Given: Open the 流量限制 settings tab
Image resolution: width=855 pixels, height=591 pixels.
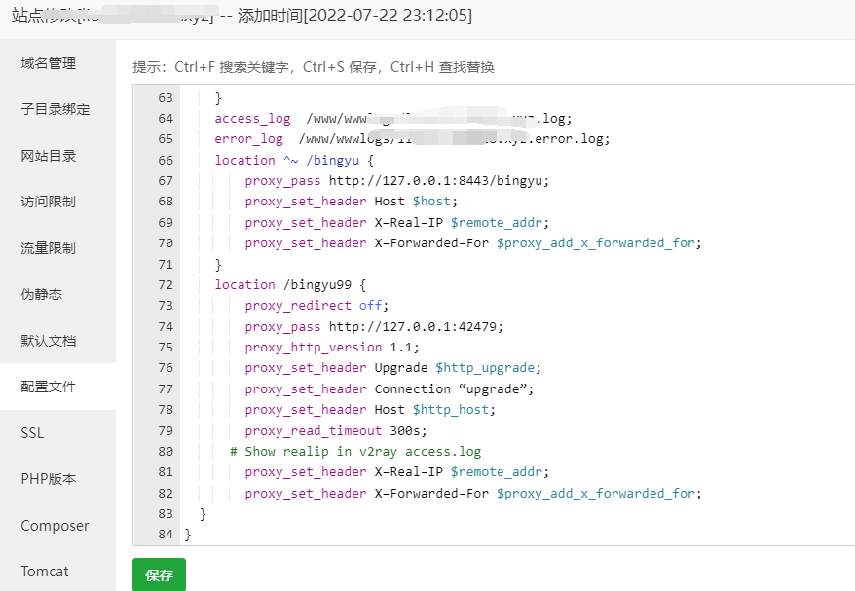Looking at the screenshot, I should pyautogui.click(x=49, y=248).
